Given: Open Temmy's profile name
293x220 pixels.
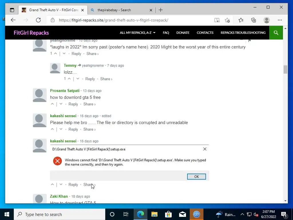Looking at the screenshot, I should [x=70, y=66].
